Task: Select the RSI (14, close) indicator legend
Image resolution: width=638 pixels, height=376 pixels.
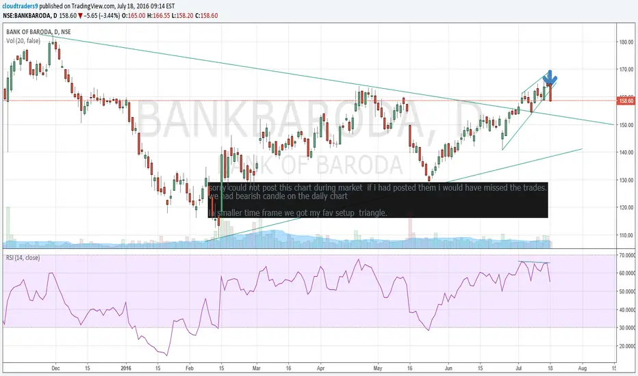Action: (23, 258)
